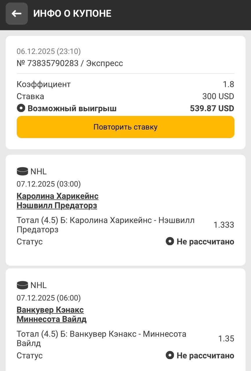Tap the 300 USD stake amount

(x=218, y=96)
